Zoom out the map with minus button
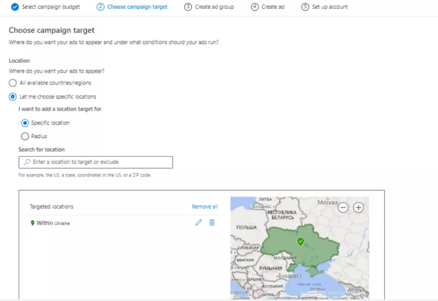 pos(343,208)
